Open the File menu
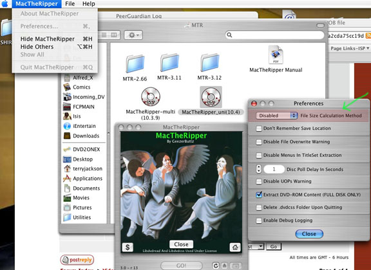Screen dimensions: 371x270 [70, 4]
